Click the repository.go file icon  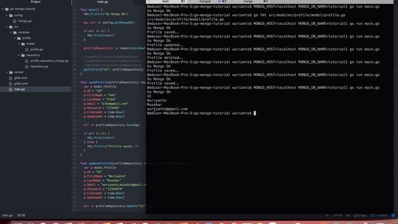pyautogui.click(x=27, y=67)
